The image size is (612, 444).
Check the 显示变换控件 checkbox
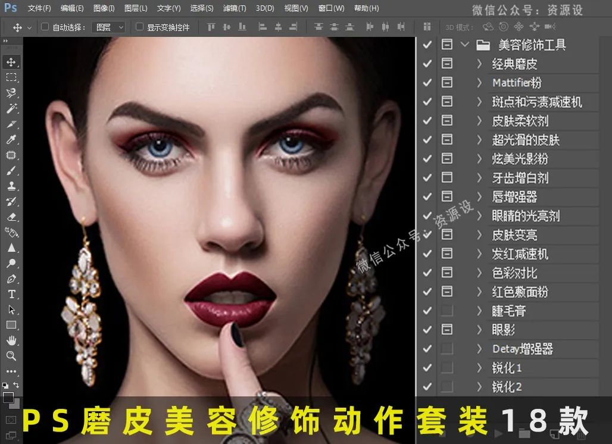click(x=139, y=27)
